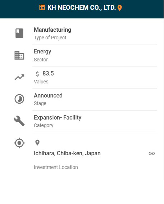Click the gray location pin above Ichihara
The width and height of the screenshot is (164, 204).
pos(37,143)
